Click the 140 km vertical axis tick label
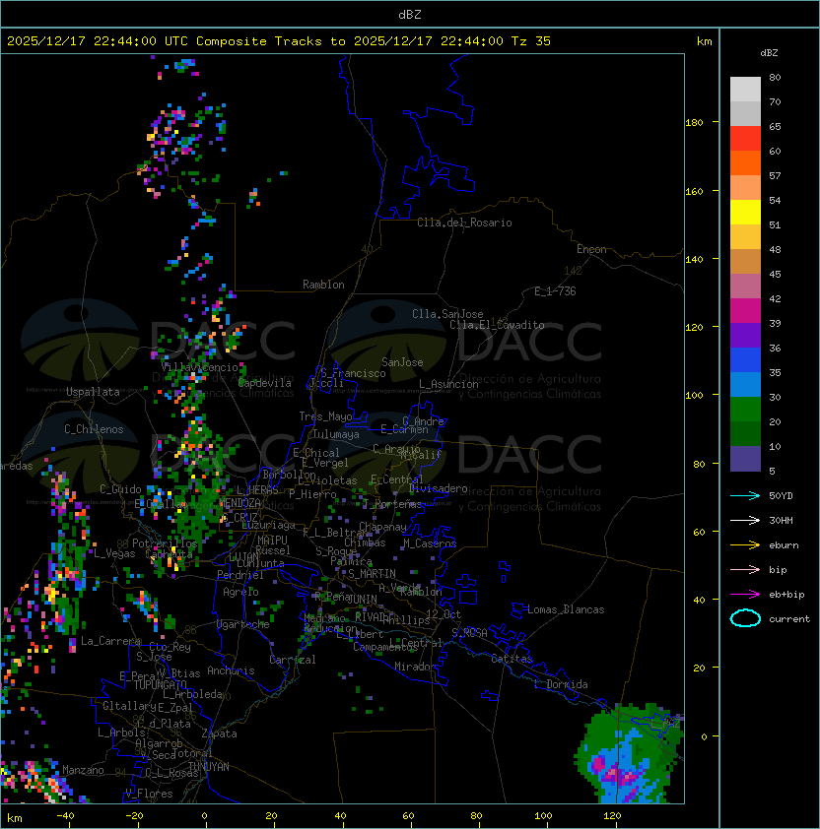820x829 pixels. tap(694, 260)
